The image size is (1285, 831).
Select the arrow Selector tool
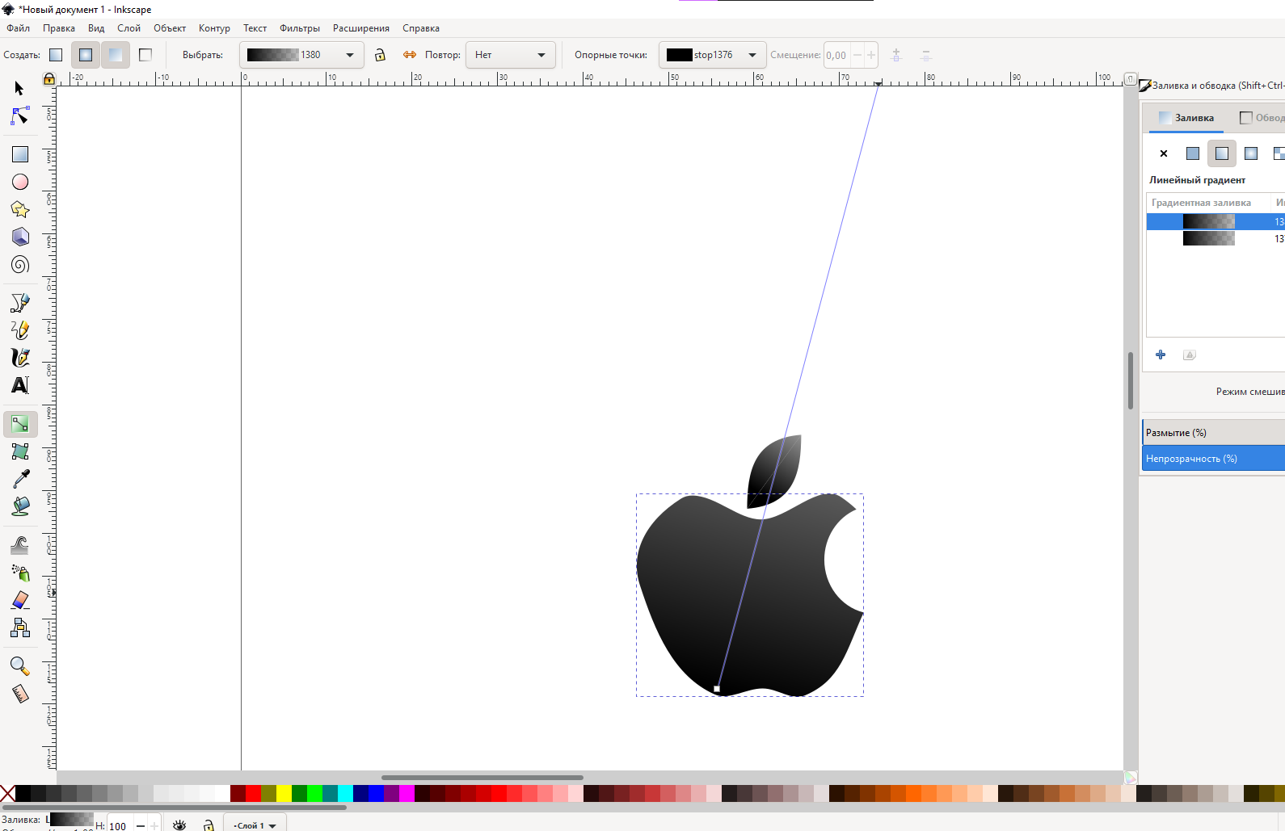(19, 88)
